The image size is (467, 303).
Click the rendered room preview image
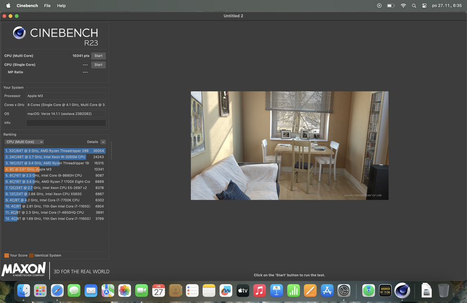tap(290, 145)
